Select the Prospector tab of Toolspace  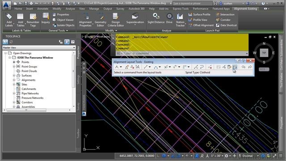(78, 52)
